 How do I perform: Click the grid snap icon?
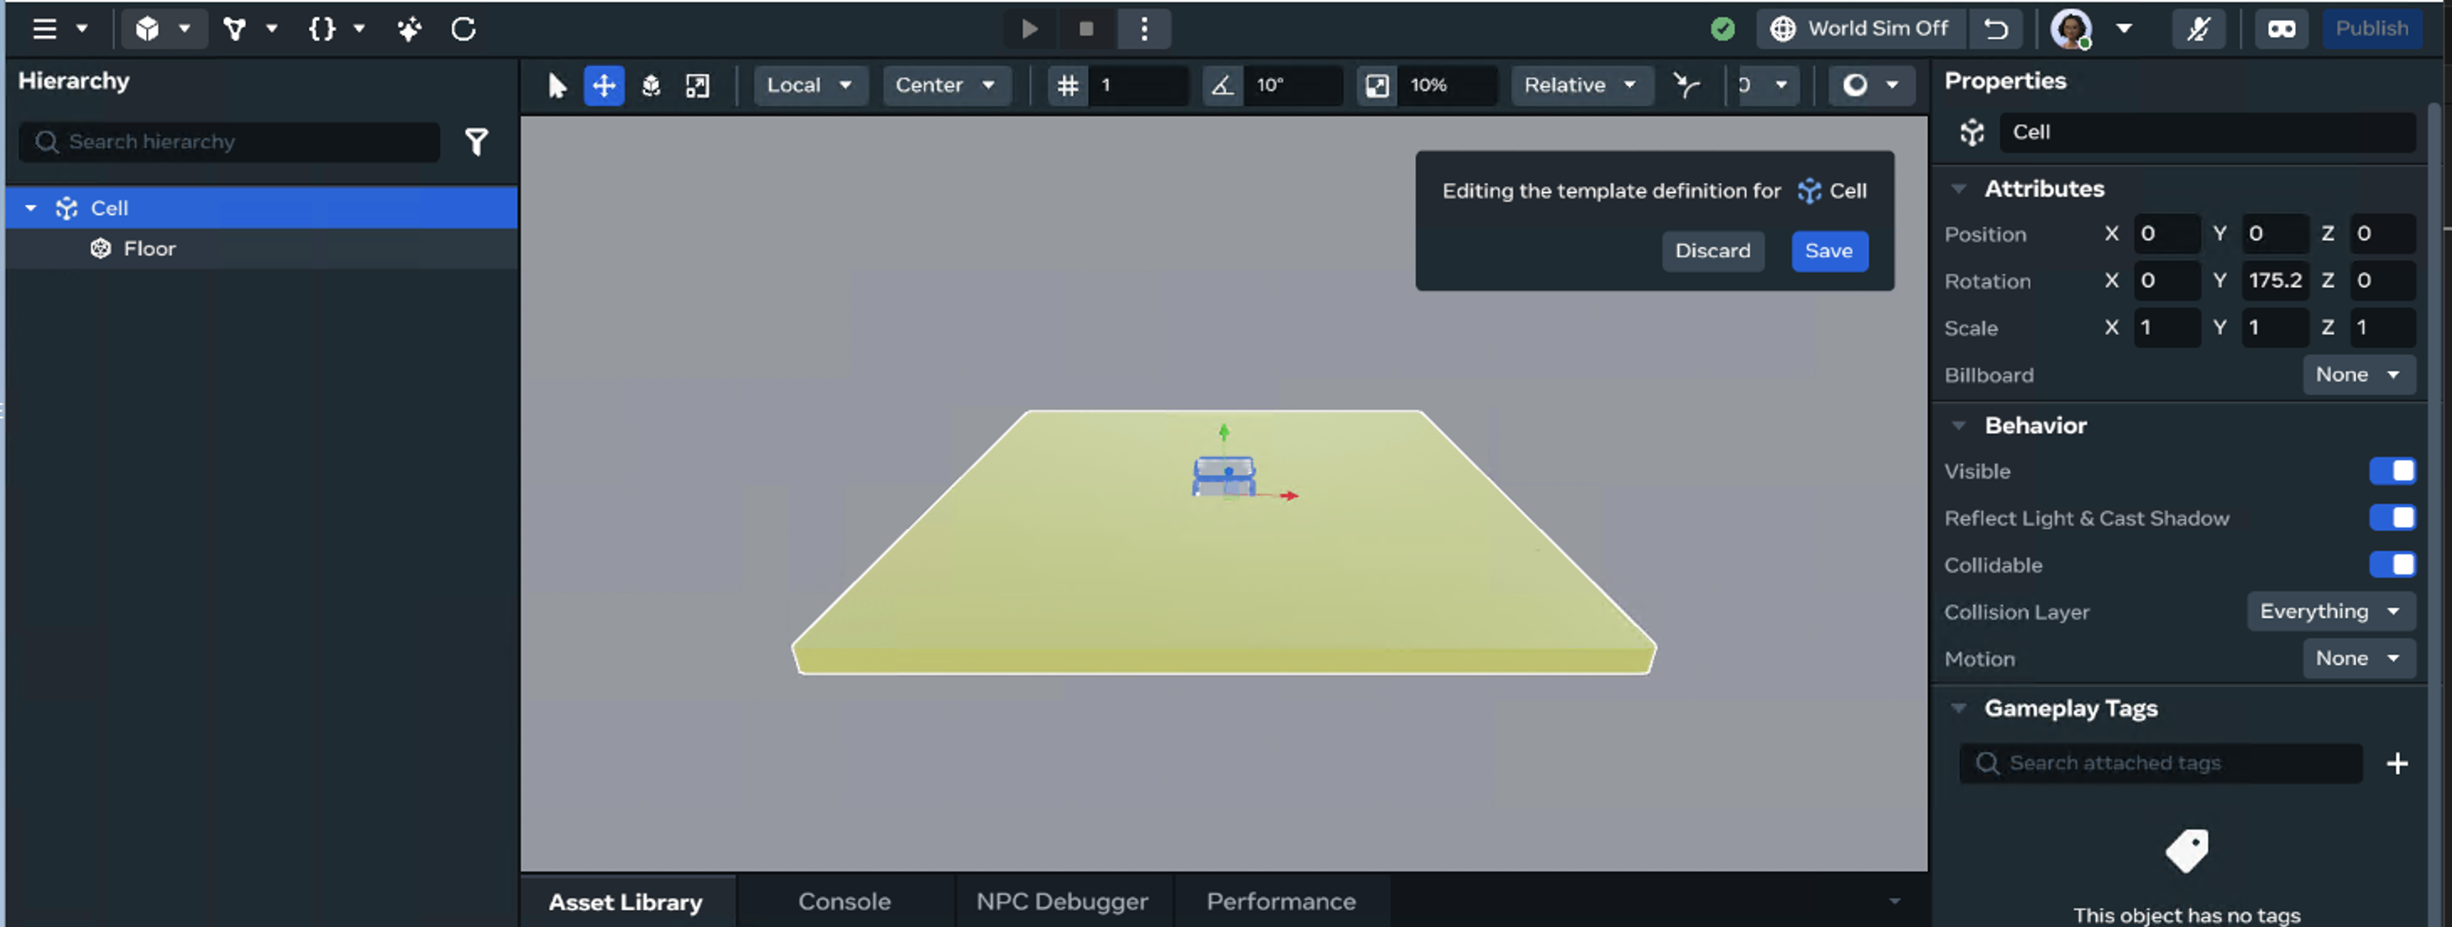click(x=1068, y=86)
